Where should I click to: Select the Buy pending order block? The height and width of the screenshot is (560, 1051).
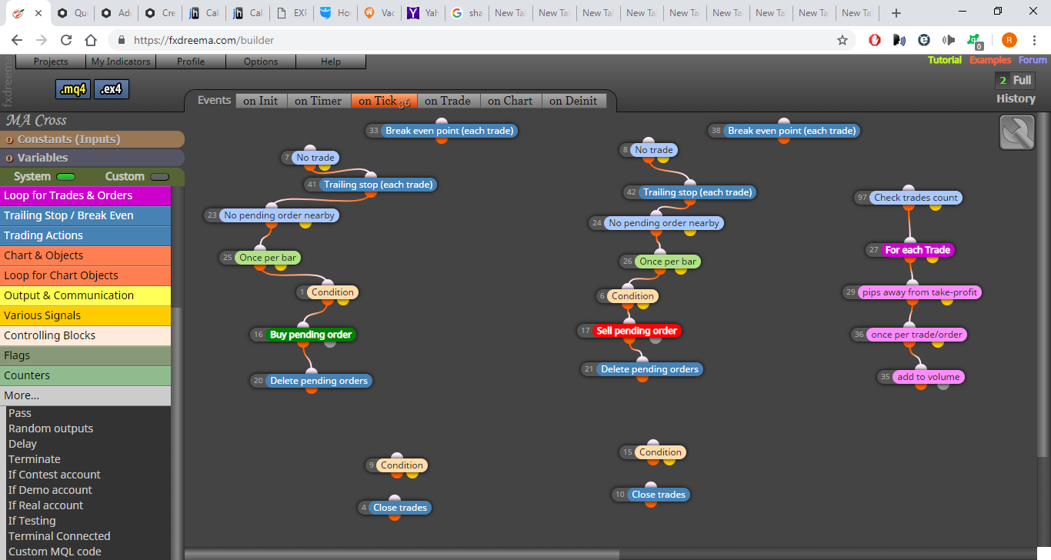[310, 335]
